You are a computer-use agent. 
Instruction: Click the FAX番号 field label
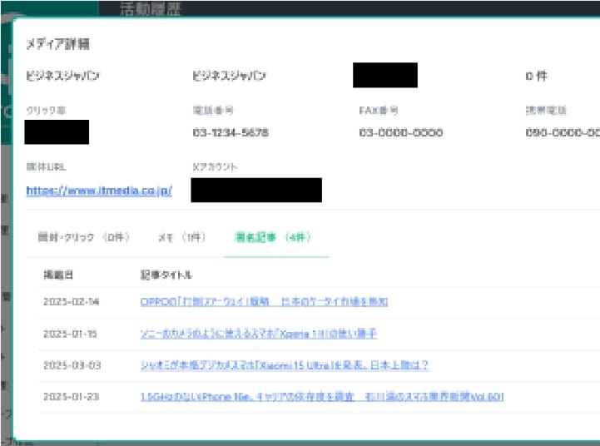[x=379, y=111]
